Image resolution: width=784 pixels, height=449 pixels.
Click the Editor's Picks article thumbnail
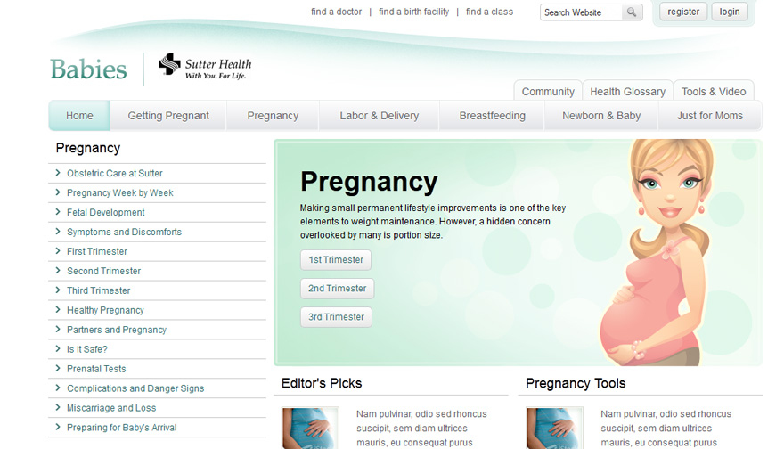coord(311,428)
